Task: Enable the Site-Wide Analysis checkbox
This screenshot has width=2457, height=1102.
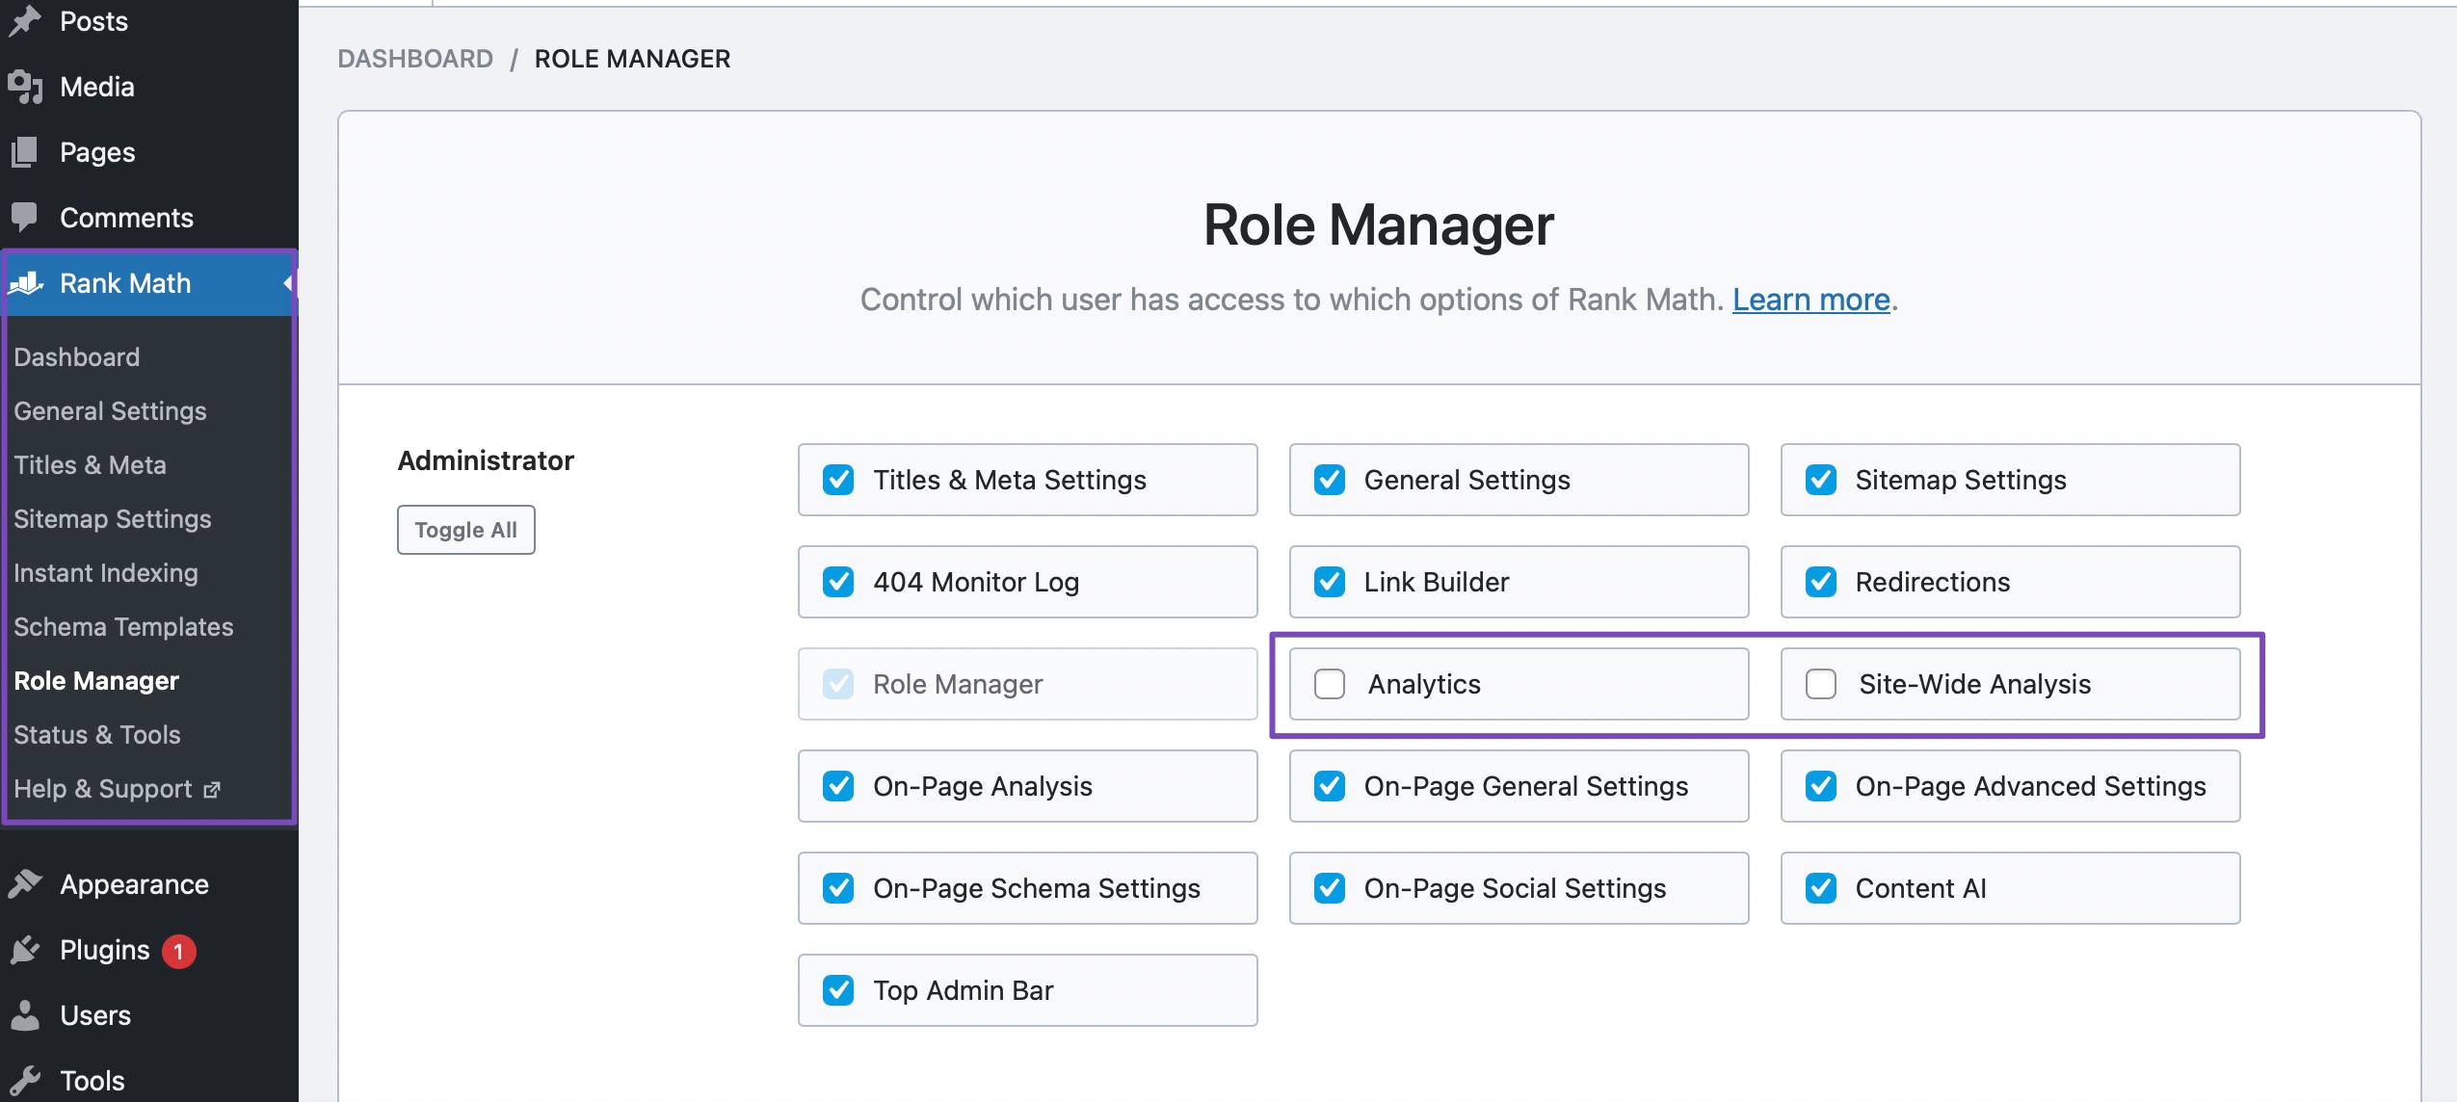Action: click(x=1822, y=684)
